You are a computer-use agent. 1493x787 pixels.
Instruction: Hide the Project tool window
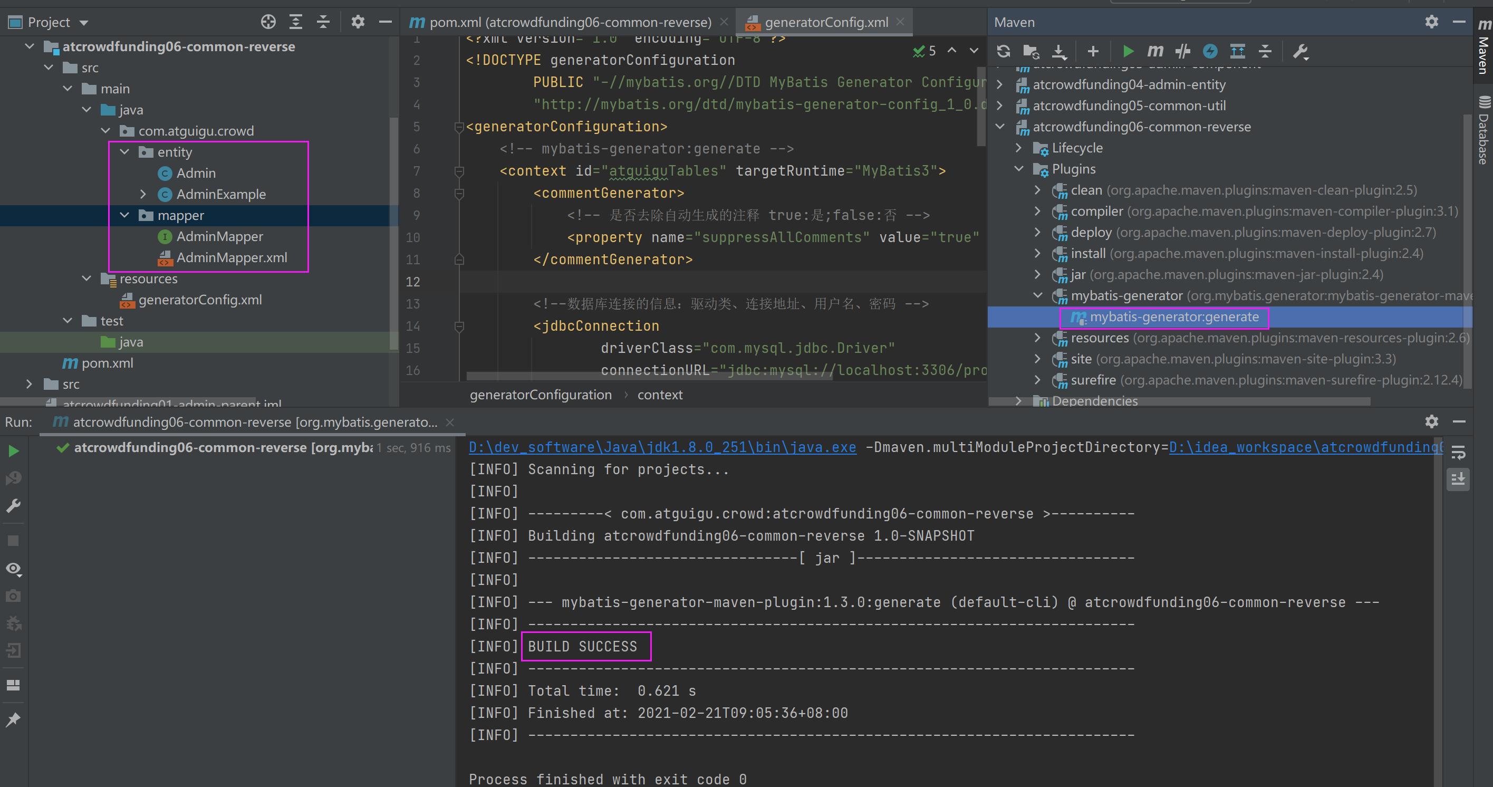click(x=386, y=22)
